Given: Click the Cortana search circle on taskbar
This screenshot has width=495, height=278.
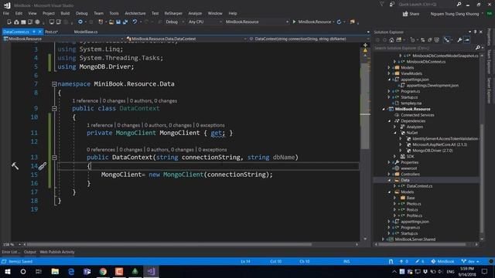Looking at the screenshot, I should click(23, 271).
